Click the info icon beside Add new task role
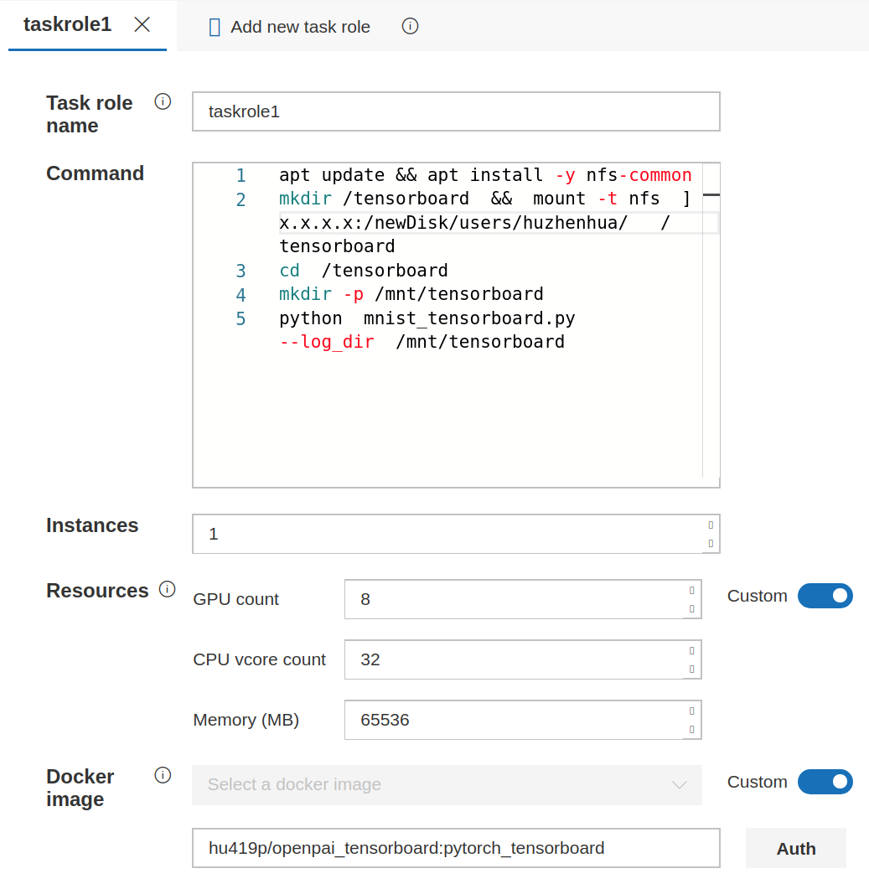This screenshot has height=884, width=869. click(410, 26)
